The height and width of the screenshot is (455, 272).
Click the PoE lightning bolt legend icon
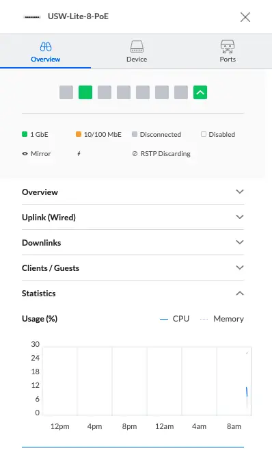pos(79,154)
